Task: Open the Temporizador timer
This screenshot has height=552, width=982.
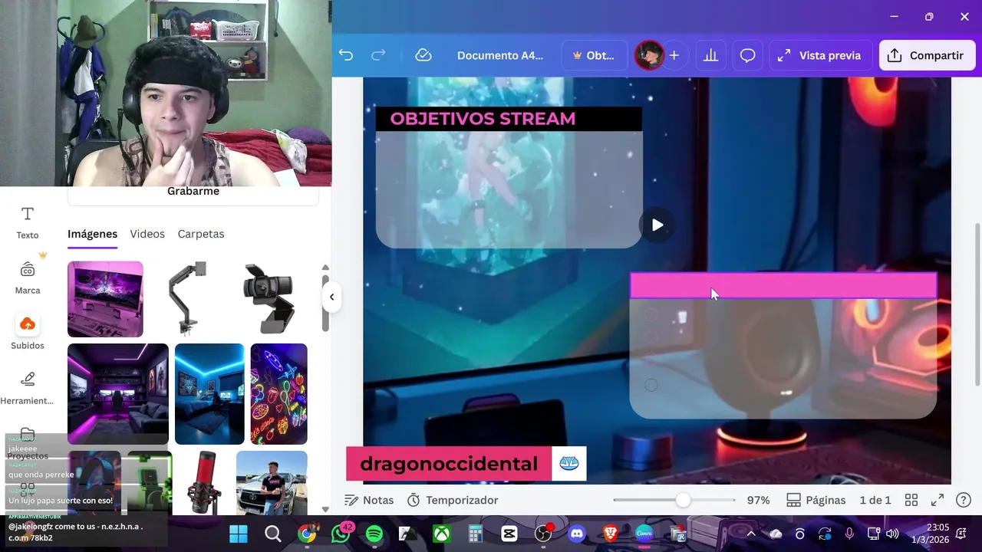Action: coord(453,500)
